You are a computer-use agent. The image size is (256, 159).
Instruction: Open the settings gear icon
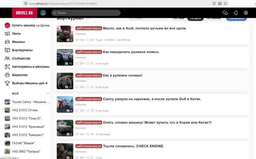pyautogui.click(x=246, y=13)
